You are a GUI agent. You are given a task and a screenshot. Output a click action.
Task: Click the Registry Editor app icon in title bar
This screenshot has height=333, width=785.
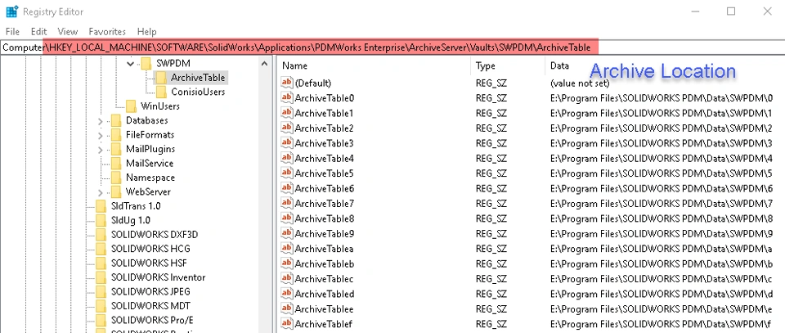tap(11, 11)
